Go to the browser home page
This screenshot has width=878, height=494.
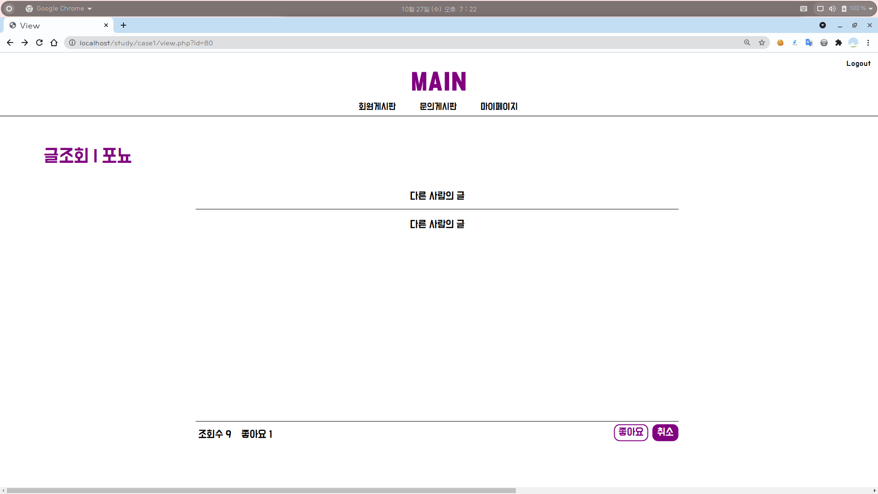tap(54, 43)
